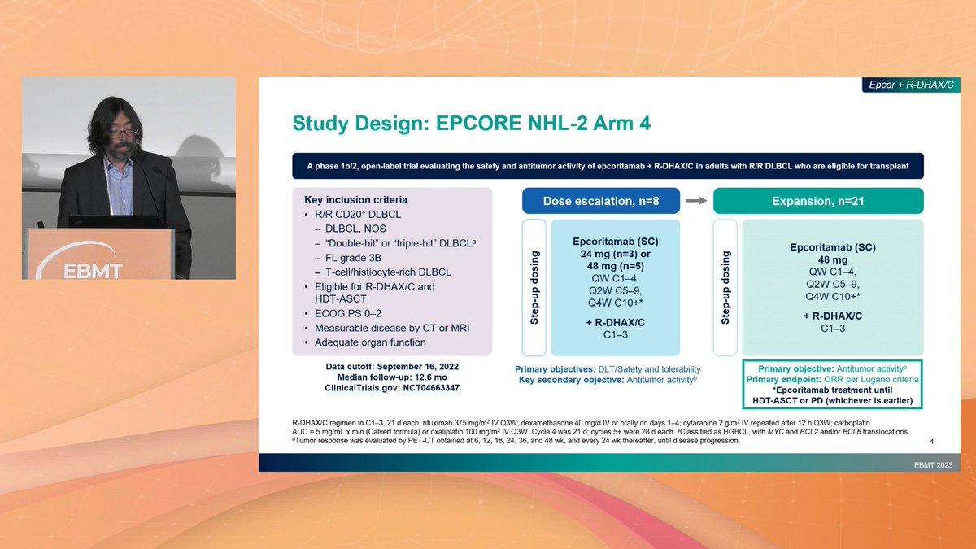Click the footnote "Tumor response was evaluated by PET-CT"
976x549 pixels.
tap(516, 441)
